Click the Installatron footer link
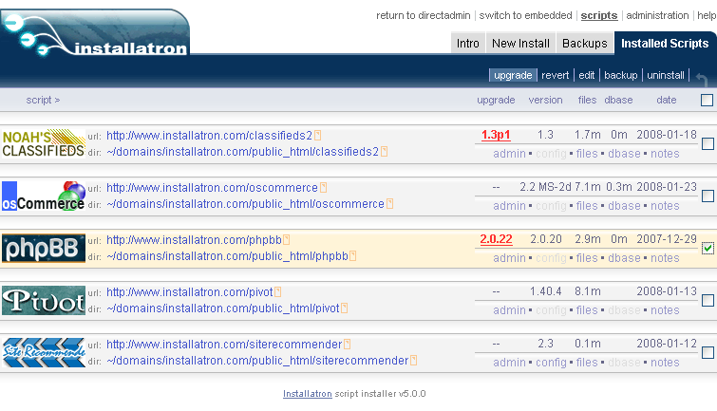This screenshot has width=717, height=411. [308, 394]
